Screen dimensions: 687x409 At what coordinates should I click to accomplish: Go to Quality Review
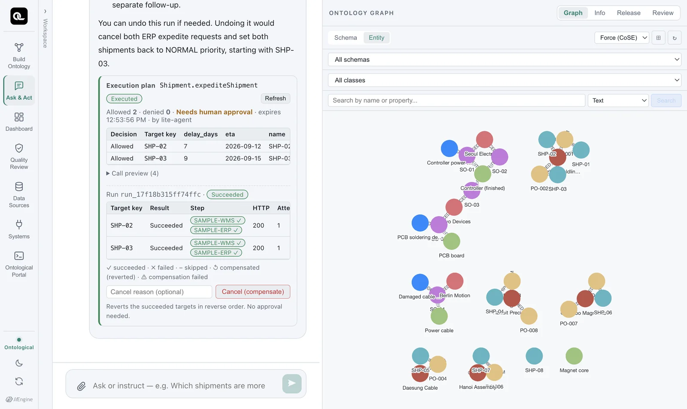tap(19, 156)
